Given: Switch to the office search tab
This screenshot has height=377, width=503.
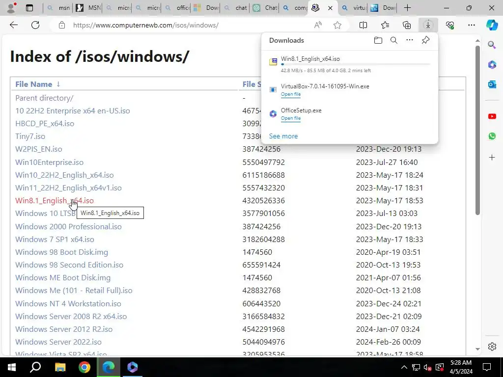Looking at the screenshot, I should tap(177, 8).
